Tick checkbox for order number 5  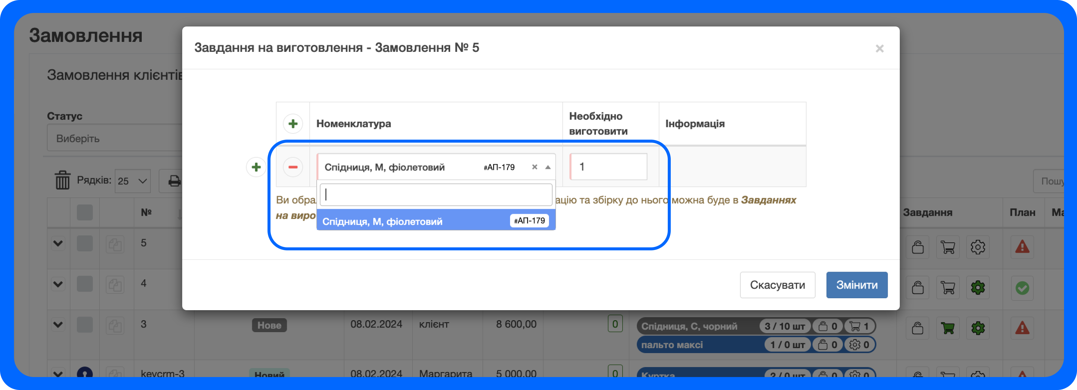click(x=85, y=243)
